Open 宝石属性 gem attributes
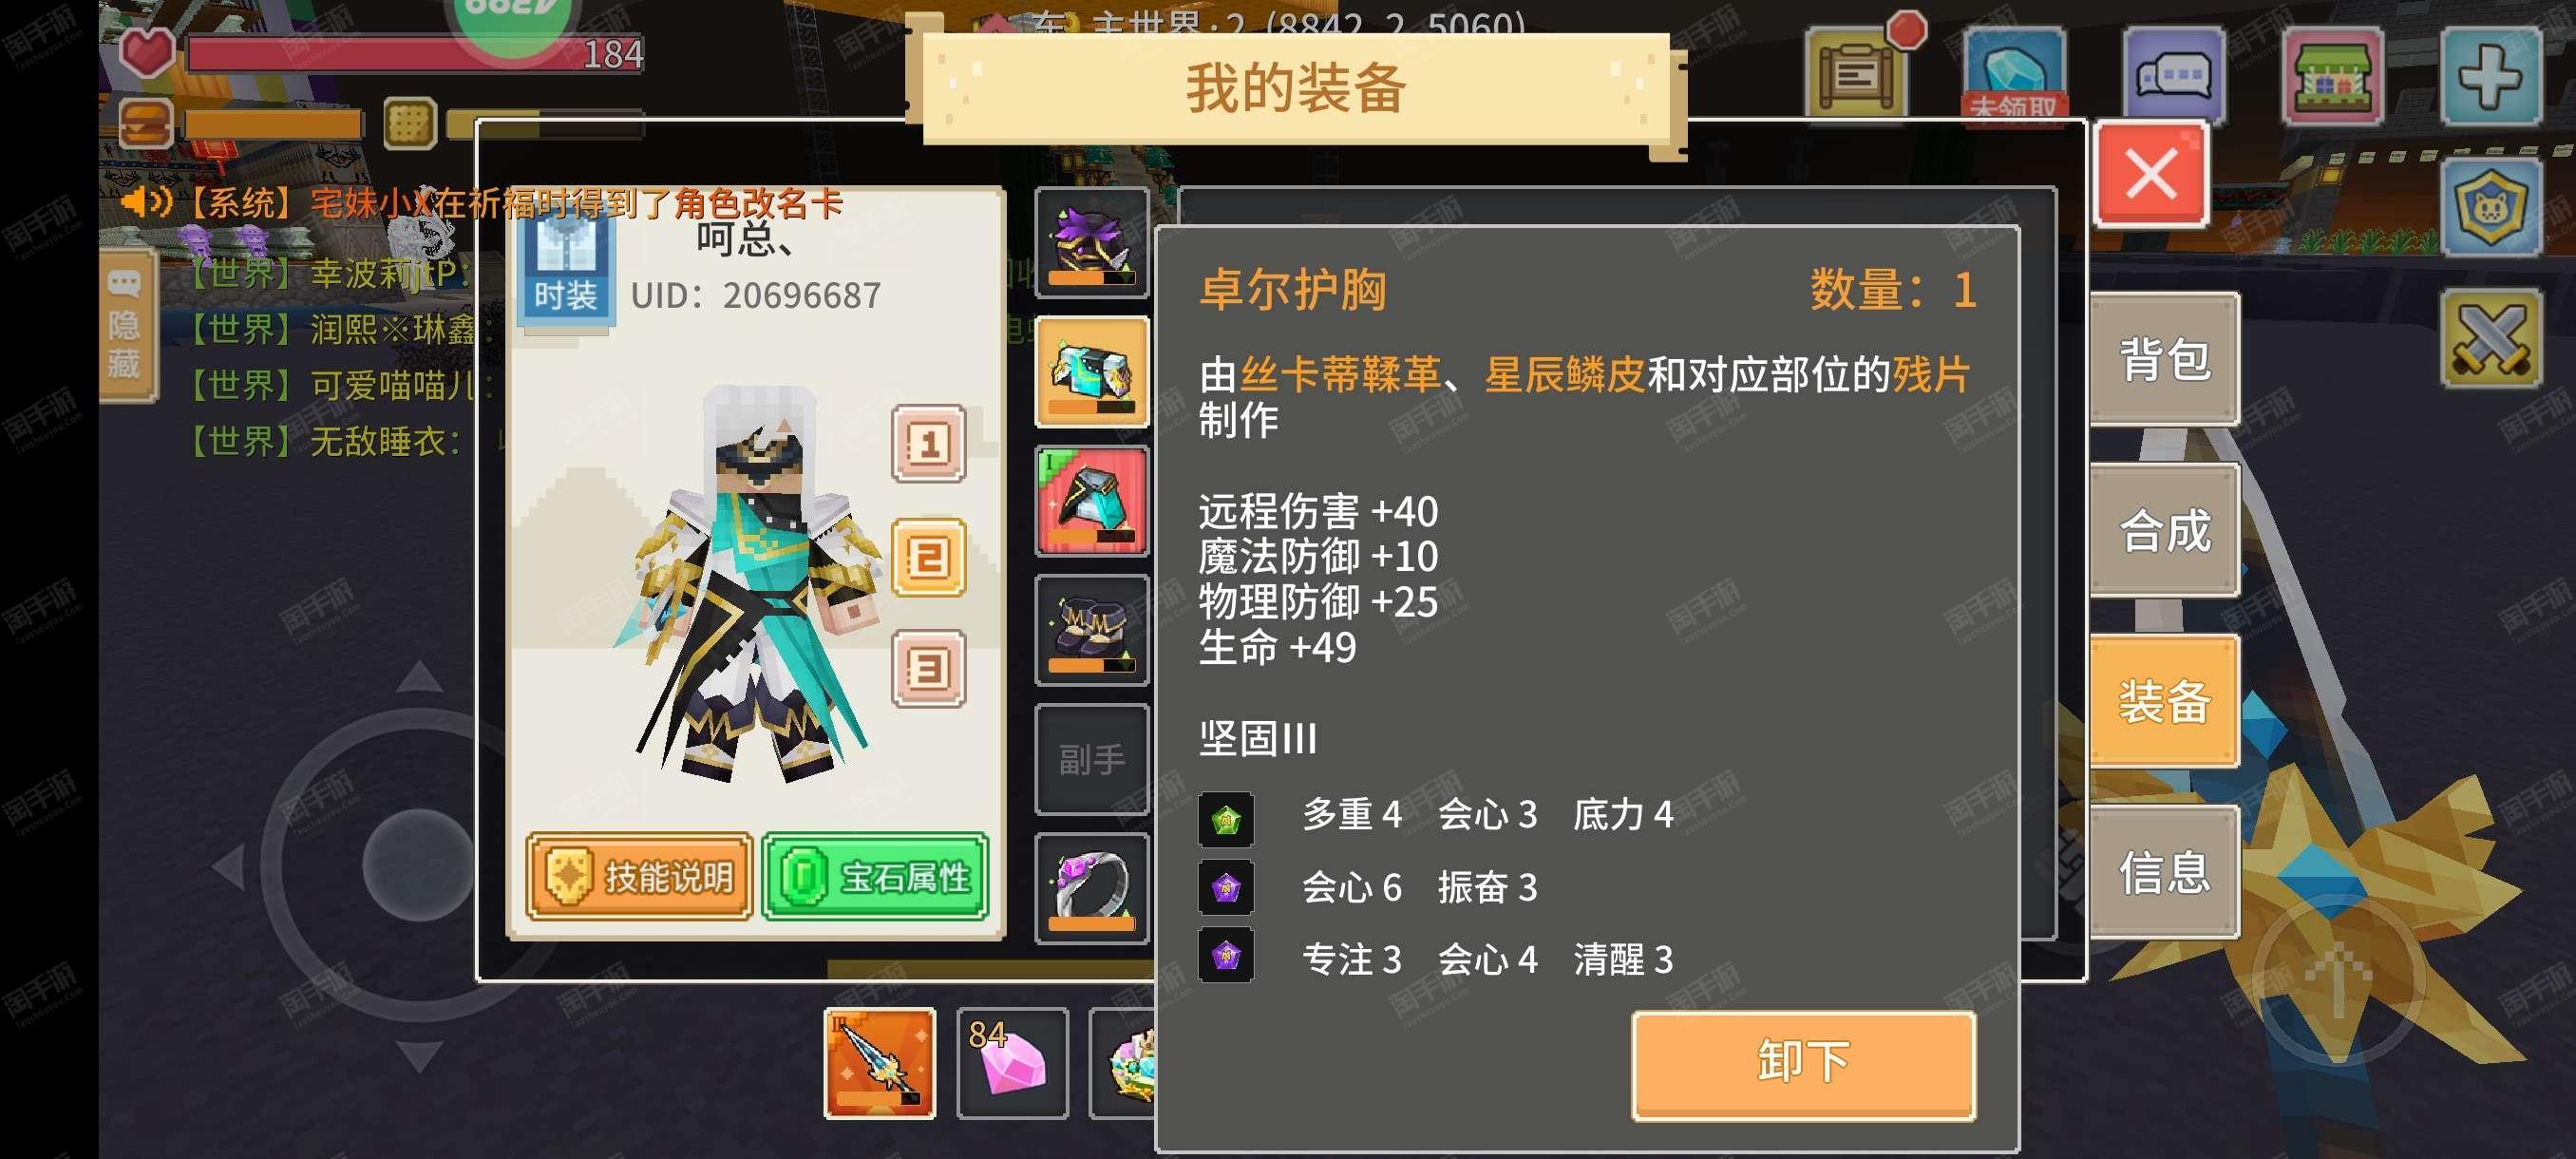This screenshot has width=2576, height=1159. (875, 877)
